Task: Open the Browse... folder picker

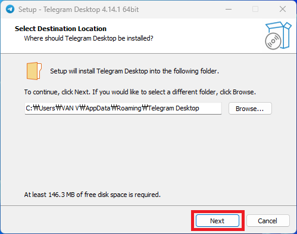Action: [x=250, y=109]
